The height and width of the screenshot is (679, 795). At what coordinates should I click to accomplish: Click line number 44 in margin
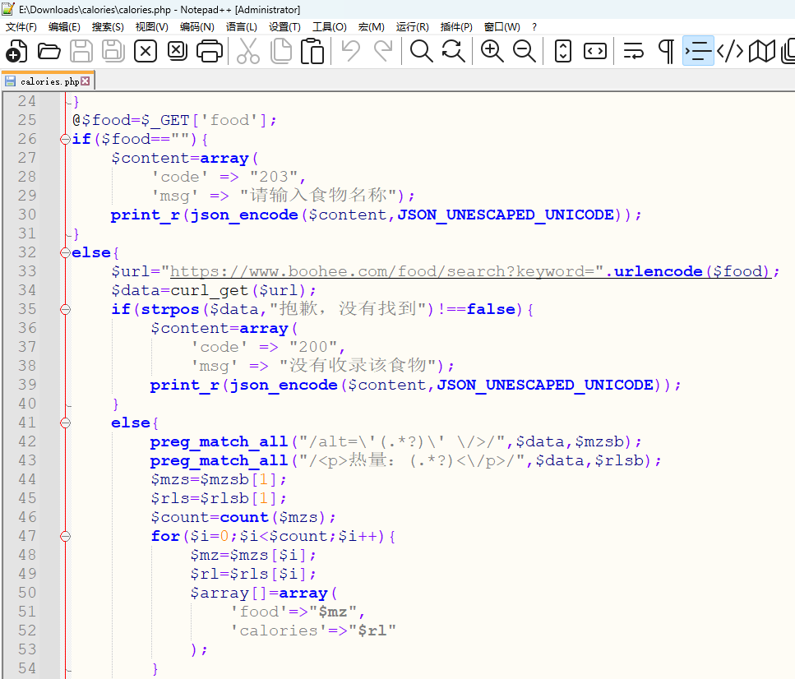pyautogui.click(x=27, y=479)
